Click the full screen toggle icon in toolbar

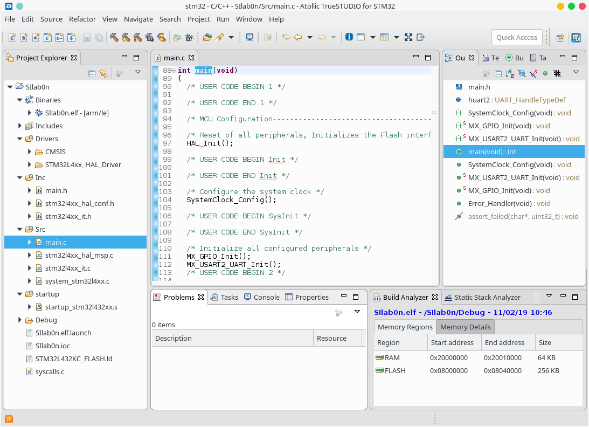408,37
